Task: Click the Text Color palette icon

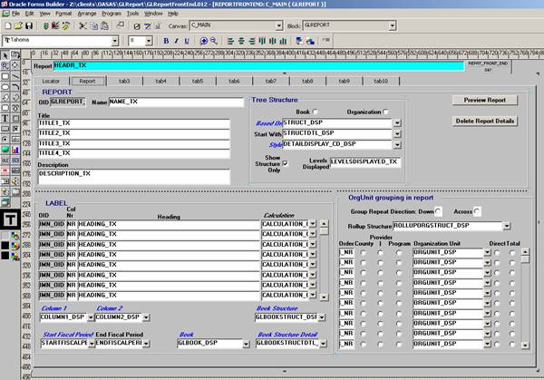Action: 15,256
